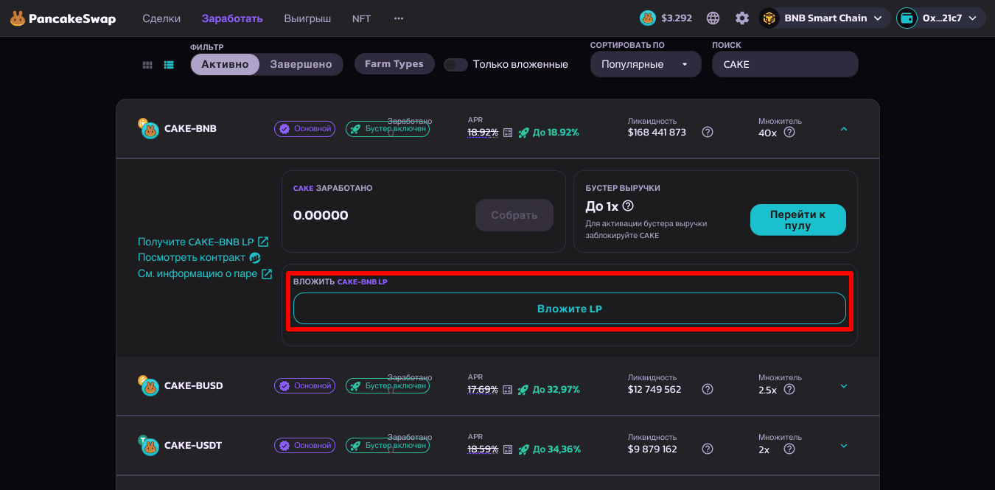Click the $12 749 562 liquidity value
Image resolution: width=995 pixels, height=490 pixels.
click(654, 389)
